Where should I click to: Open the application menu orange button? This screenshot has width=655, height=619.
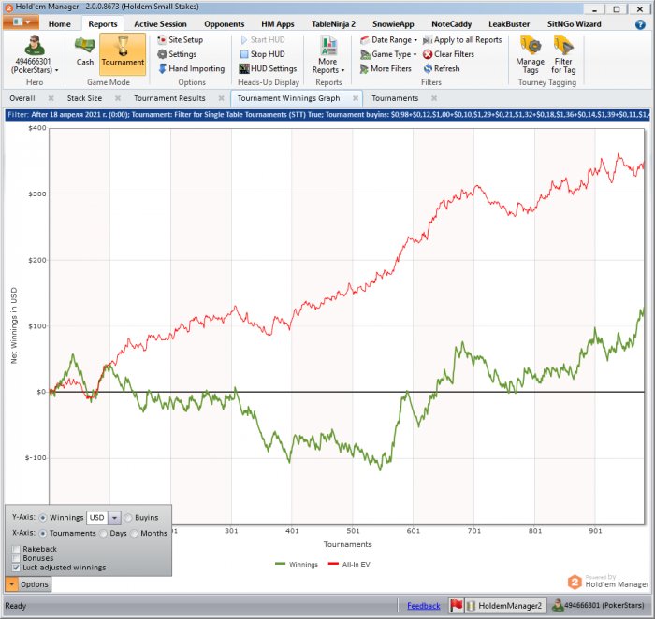(21, 22)
